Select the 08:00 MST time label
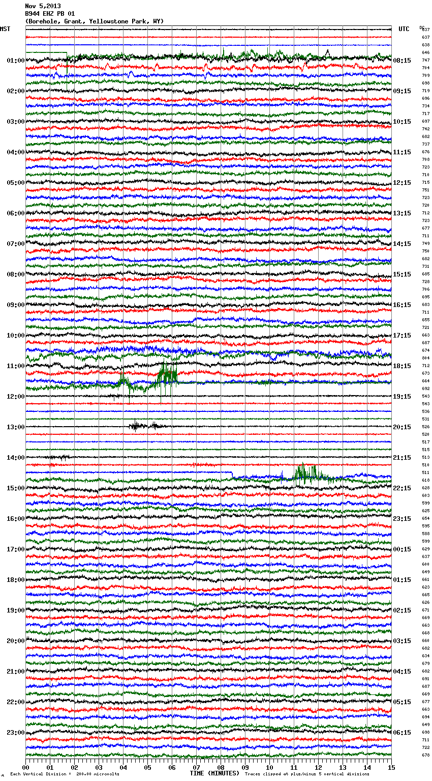432x781 pixels. coord(15,274)
